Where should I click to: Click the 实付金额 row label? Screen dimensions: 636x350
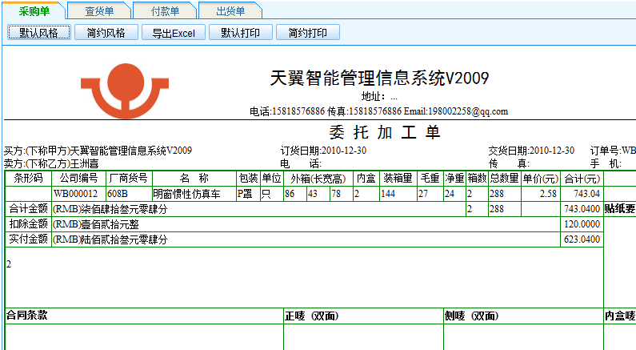pos(28,239)
